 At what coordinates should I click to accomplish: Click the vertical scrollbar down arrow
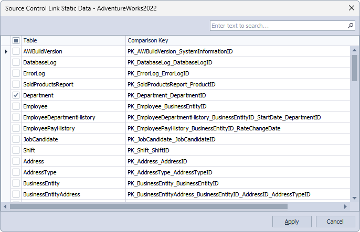[355, 198]
